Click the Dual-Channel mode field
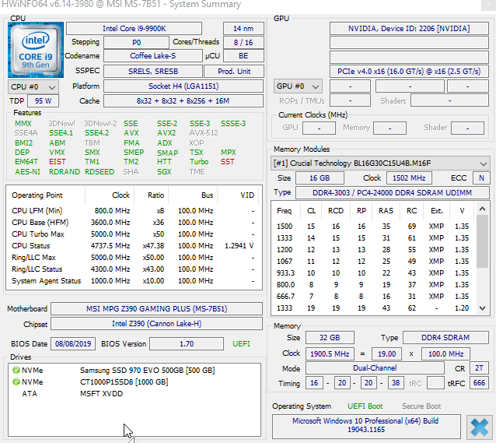Screen dimensions: 496x443 (375, 368)
